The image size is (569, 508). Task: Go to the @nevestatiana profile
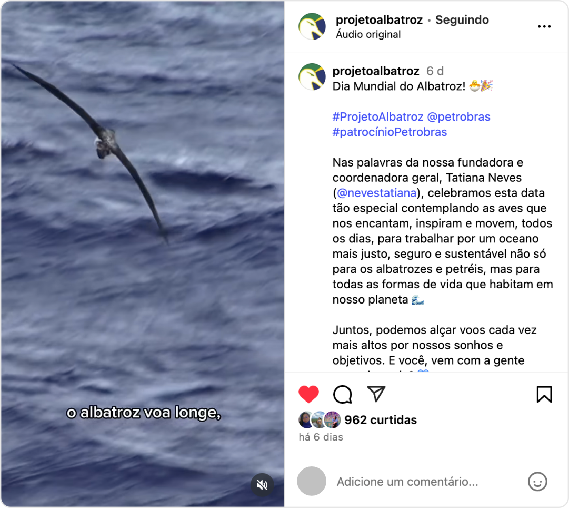click(x=377, y=192)
